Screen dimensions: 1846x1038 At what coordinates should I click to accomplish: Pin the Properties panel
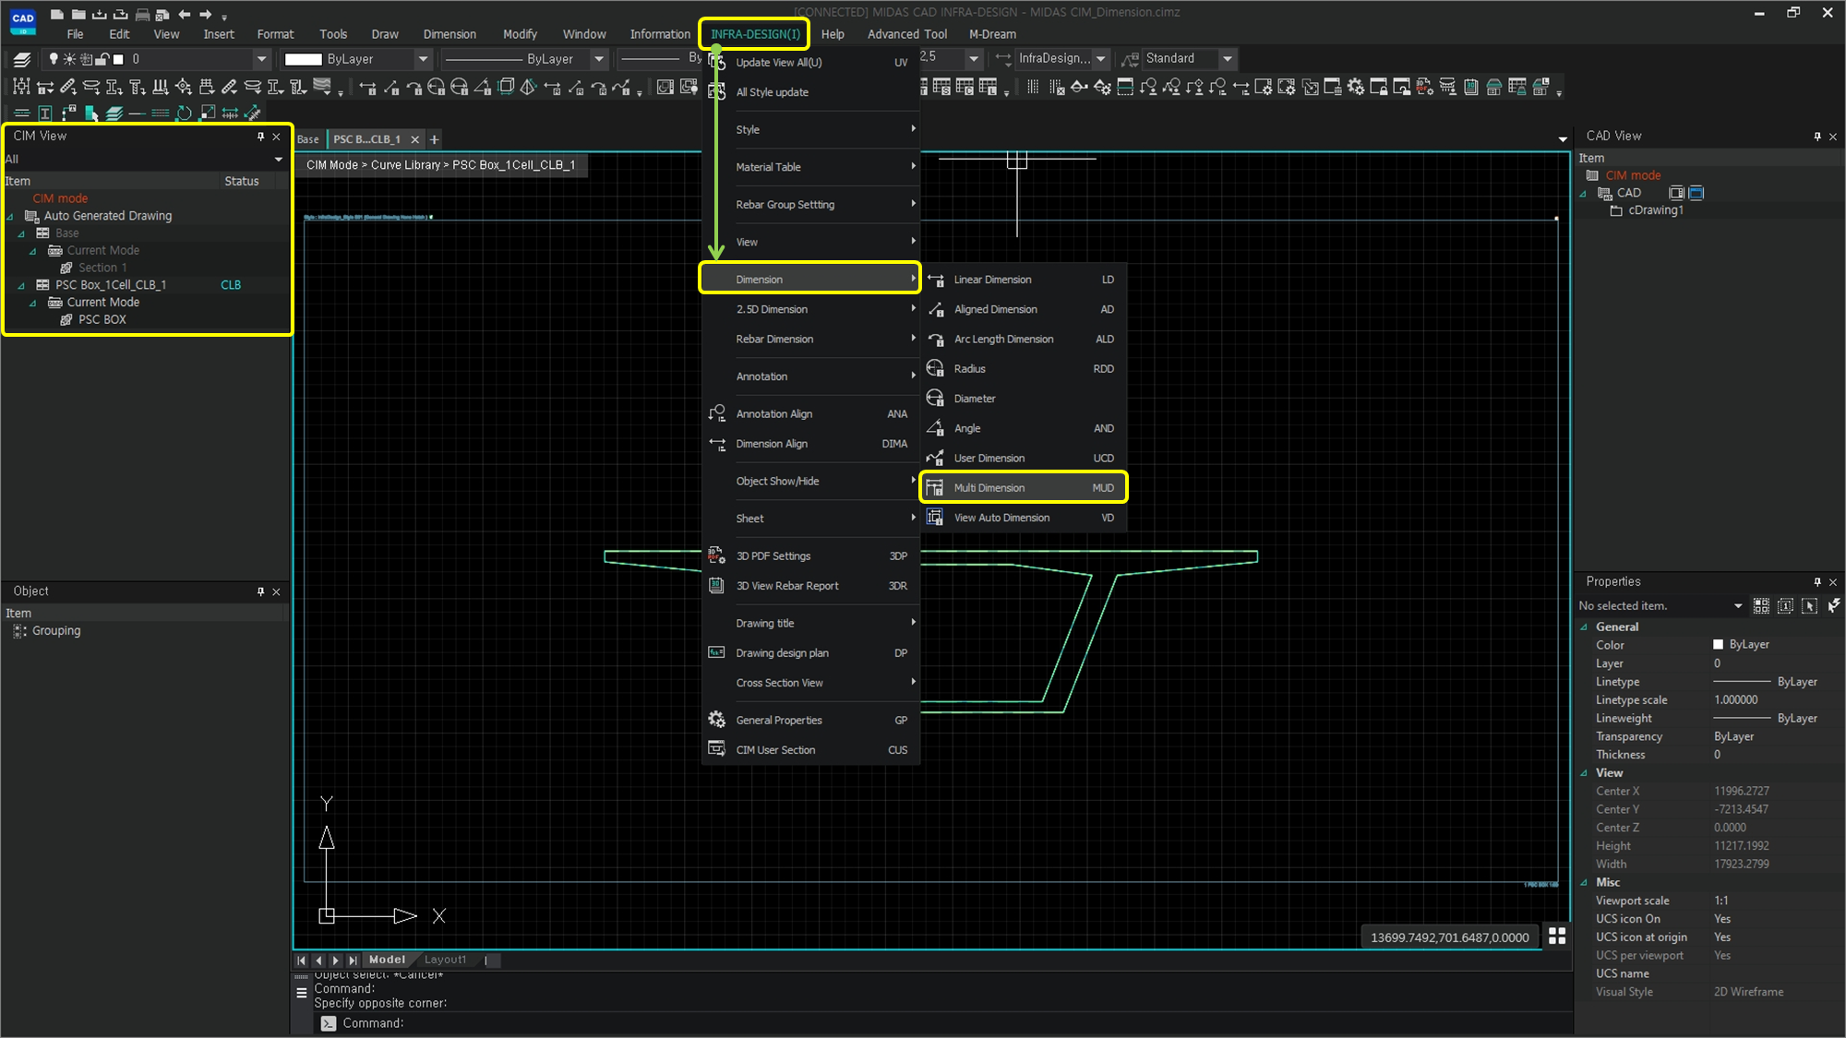1817,582
